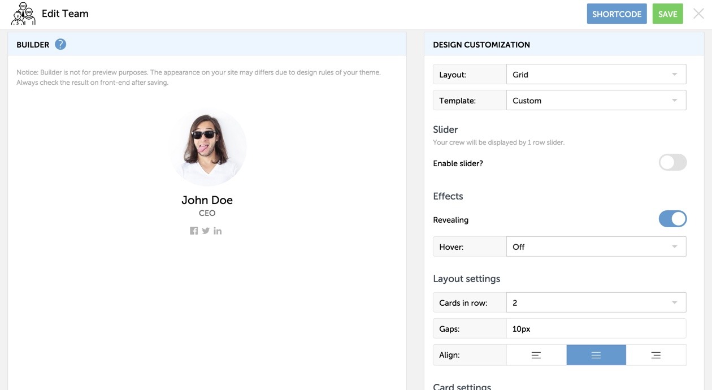712x390 pixels.
Task: Enable the slider toggle
Action: (x=672, y=163)
